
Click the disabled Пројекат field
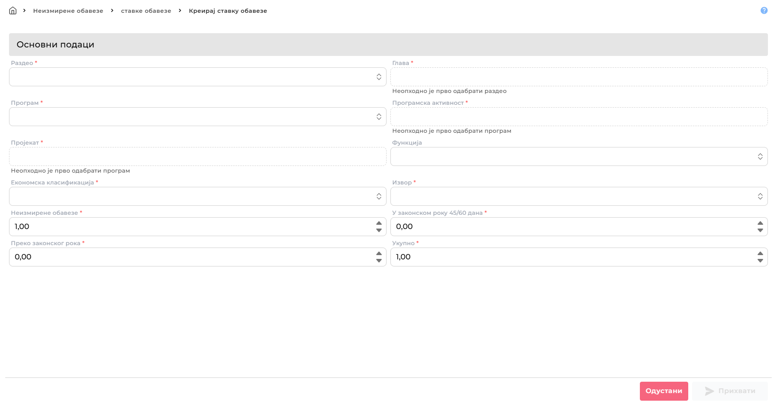coord(198,156)
